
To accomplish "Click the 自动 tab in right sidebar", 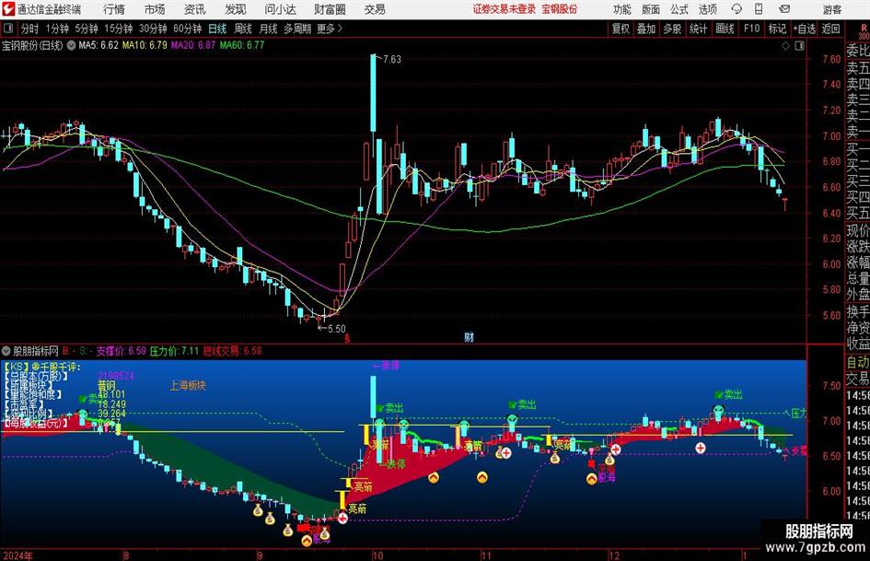I will pyautogui.click(x=858, y=362).
